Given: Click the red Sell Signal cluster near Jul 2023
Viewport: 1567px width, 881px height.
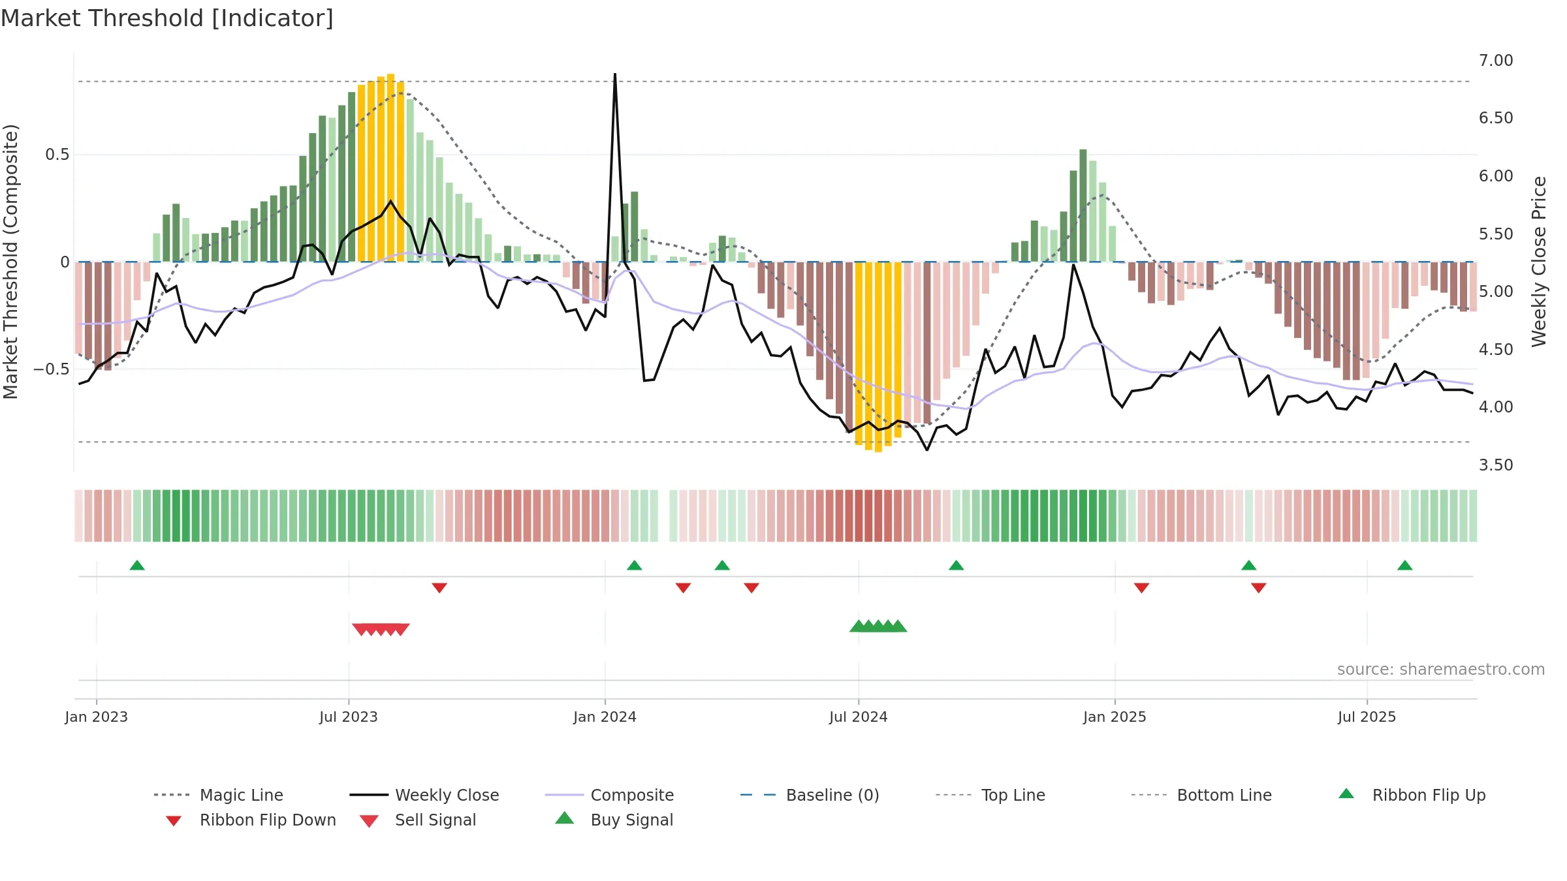Looking at the screenshot, I should (381, 629).
